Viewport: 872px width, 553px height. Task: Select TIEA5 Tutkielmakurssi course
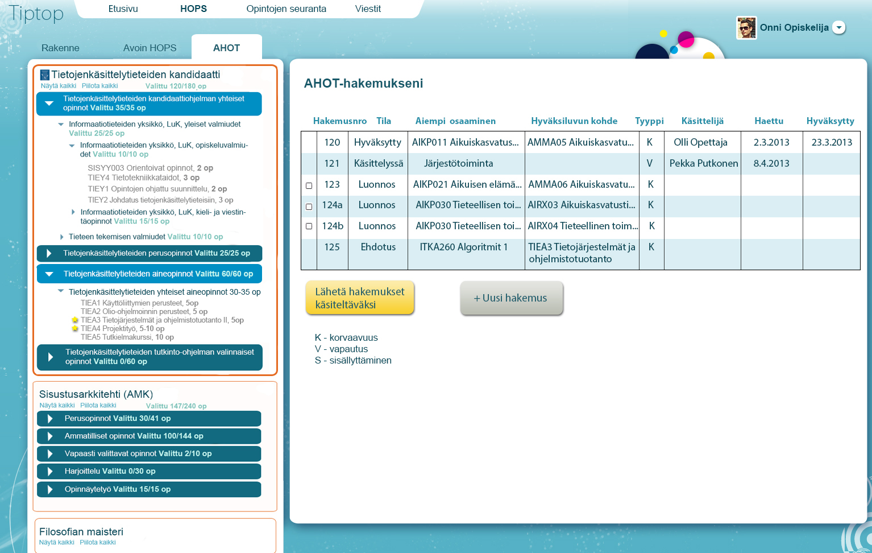point(127,337)
